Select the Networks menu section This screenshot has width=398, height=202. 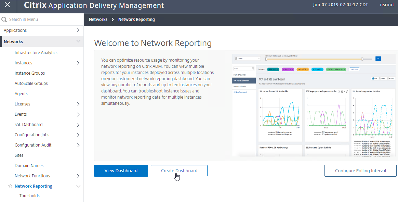pyautogui.click(x=13, y=42)
